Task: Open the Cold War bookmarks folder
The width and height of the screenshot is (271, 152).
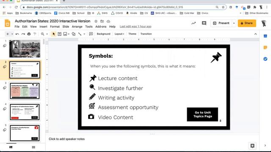Action: click(187, 13)
